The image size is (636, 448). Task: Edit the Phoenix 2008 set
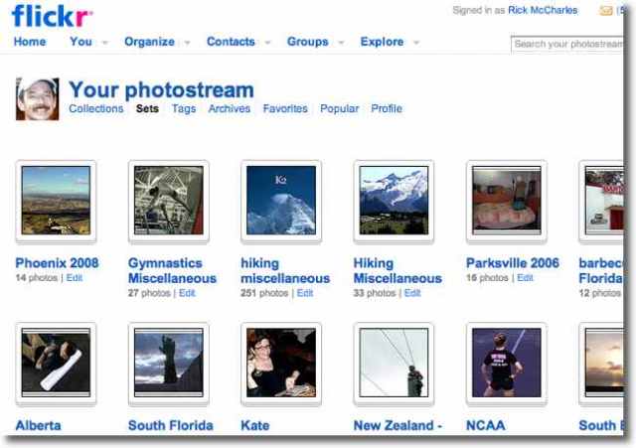pyautogui.click(x=75, y=278)
